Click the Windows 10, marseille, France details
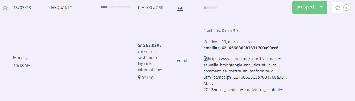The height and width of the screenshot is (101, 355). tap(230, 42)
